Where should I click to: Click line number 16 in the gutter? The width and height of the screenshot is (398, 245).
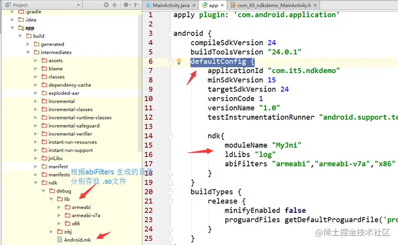click(149, 154)
